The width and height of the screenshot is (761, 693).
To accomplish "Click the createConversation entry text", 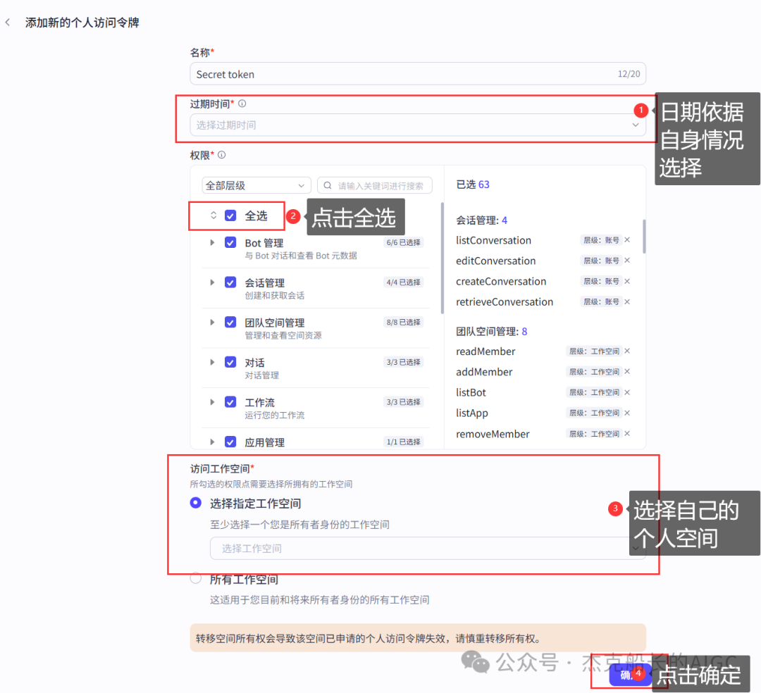I will tap(502, 281).
